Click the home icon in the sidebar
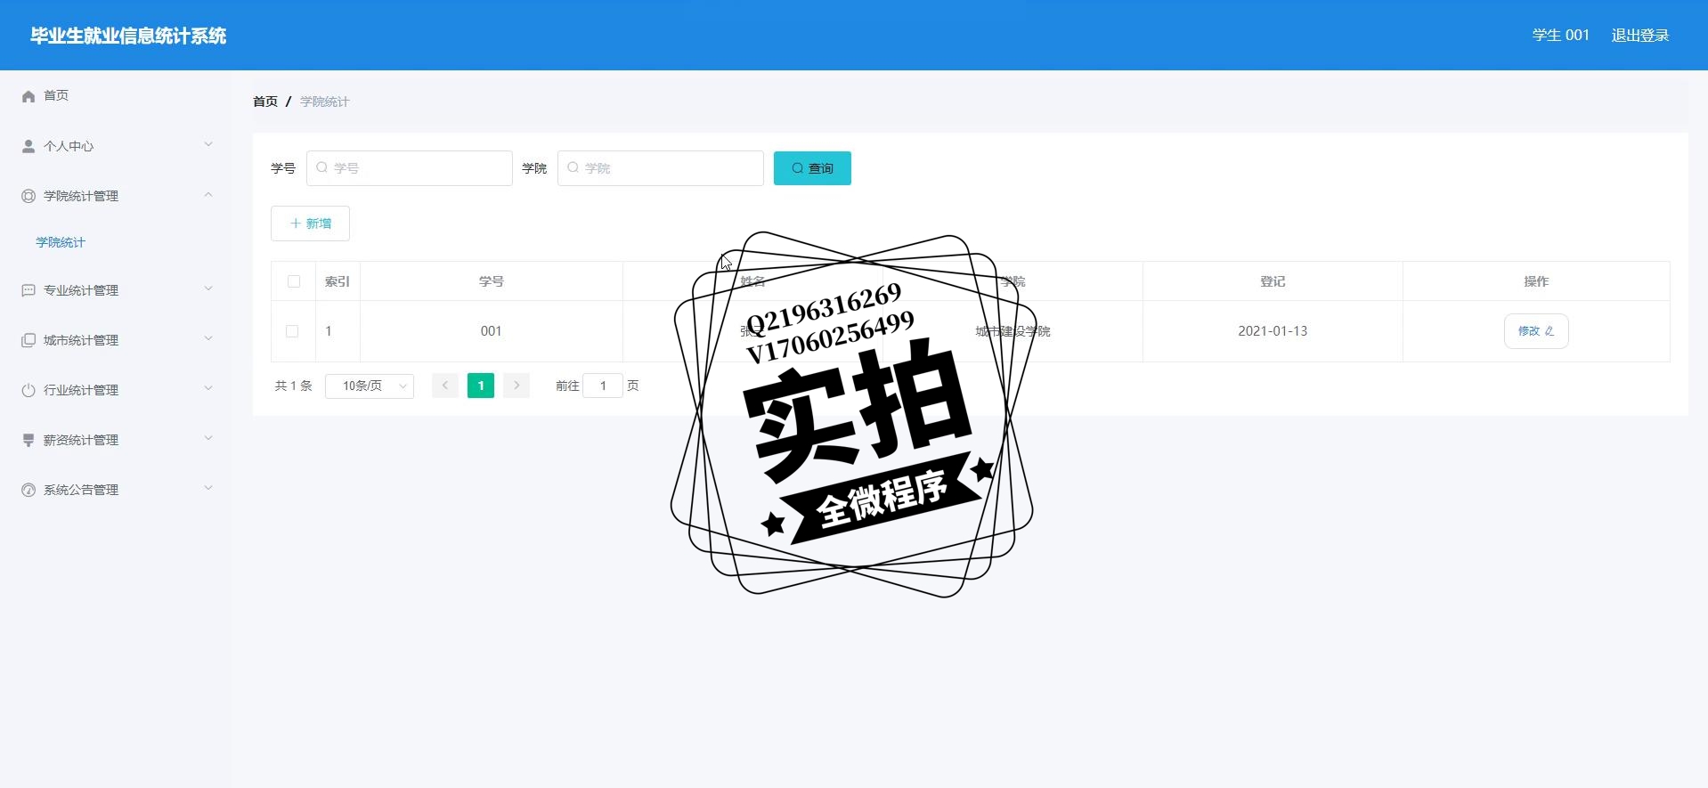The height and width of the screenshot is (788, 1708). click(x=28, y=96)
